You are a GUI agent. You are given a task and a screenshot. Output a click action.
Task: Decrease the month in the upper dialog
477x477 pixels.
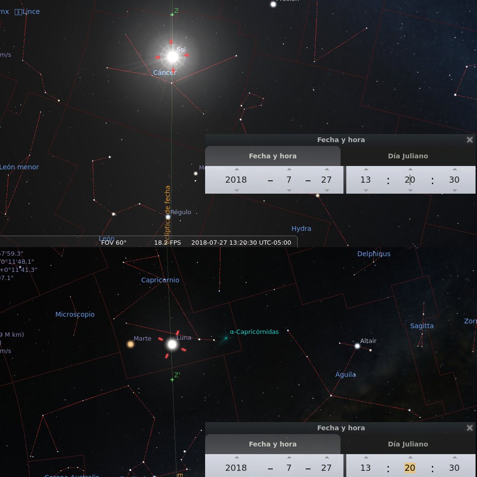coord(290,190)
